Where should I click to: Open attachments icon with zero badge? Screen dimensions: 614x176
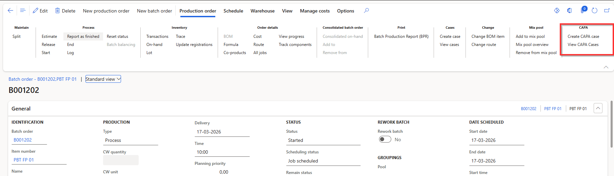tap(583, 10)
